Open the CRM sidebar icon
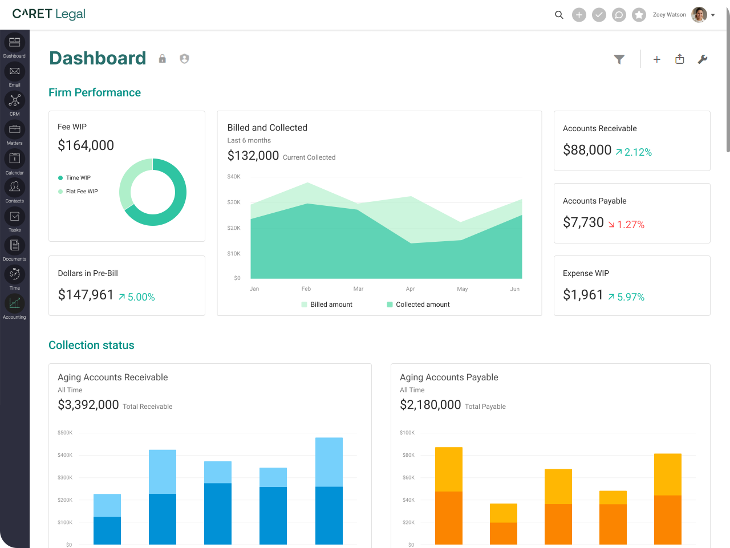730x548 pixels. (14, 100)
